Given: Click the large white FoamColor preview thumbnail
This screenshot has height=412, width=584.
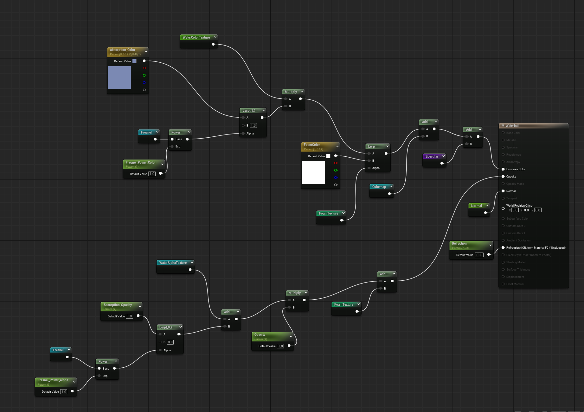Looking at the screenshot, I should tap(313, 172).
